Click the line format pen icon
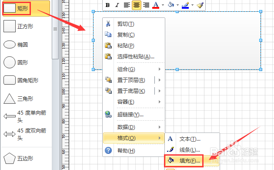The width and height of the screenshot is (274, 170). point(170,150)
